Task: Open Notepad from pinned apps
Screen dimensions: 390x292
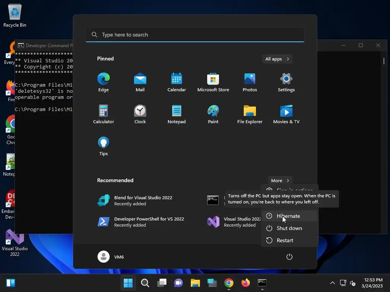Action: coord(177,114)
